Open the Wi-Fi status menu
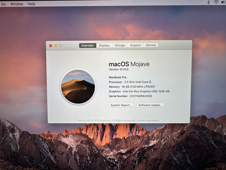 pos(216,2)
